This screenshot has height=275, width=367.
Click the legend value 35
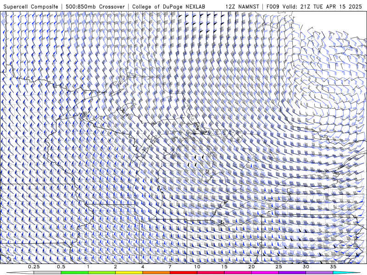pyautogui.click(x=333, y=267)
